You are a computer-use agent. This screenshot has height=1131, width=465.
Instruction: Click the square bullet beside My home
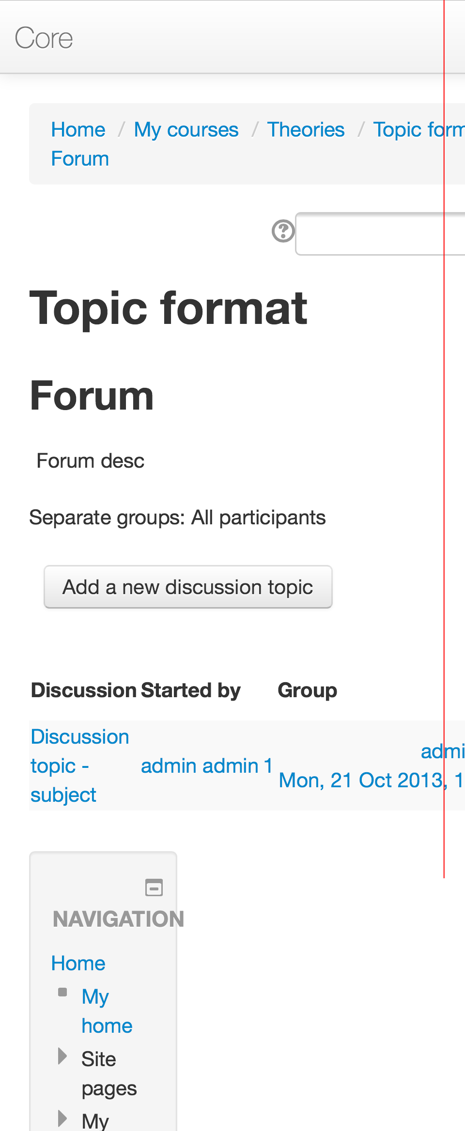coord(62,992)
